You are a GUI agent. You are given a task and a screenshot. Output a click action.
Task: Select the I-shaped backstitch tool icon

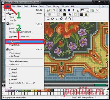coord(73,10)
